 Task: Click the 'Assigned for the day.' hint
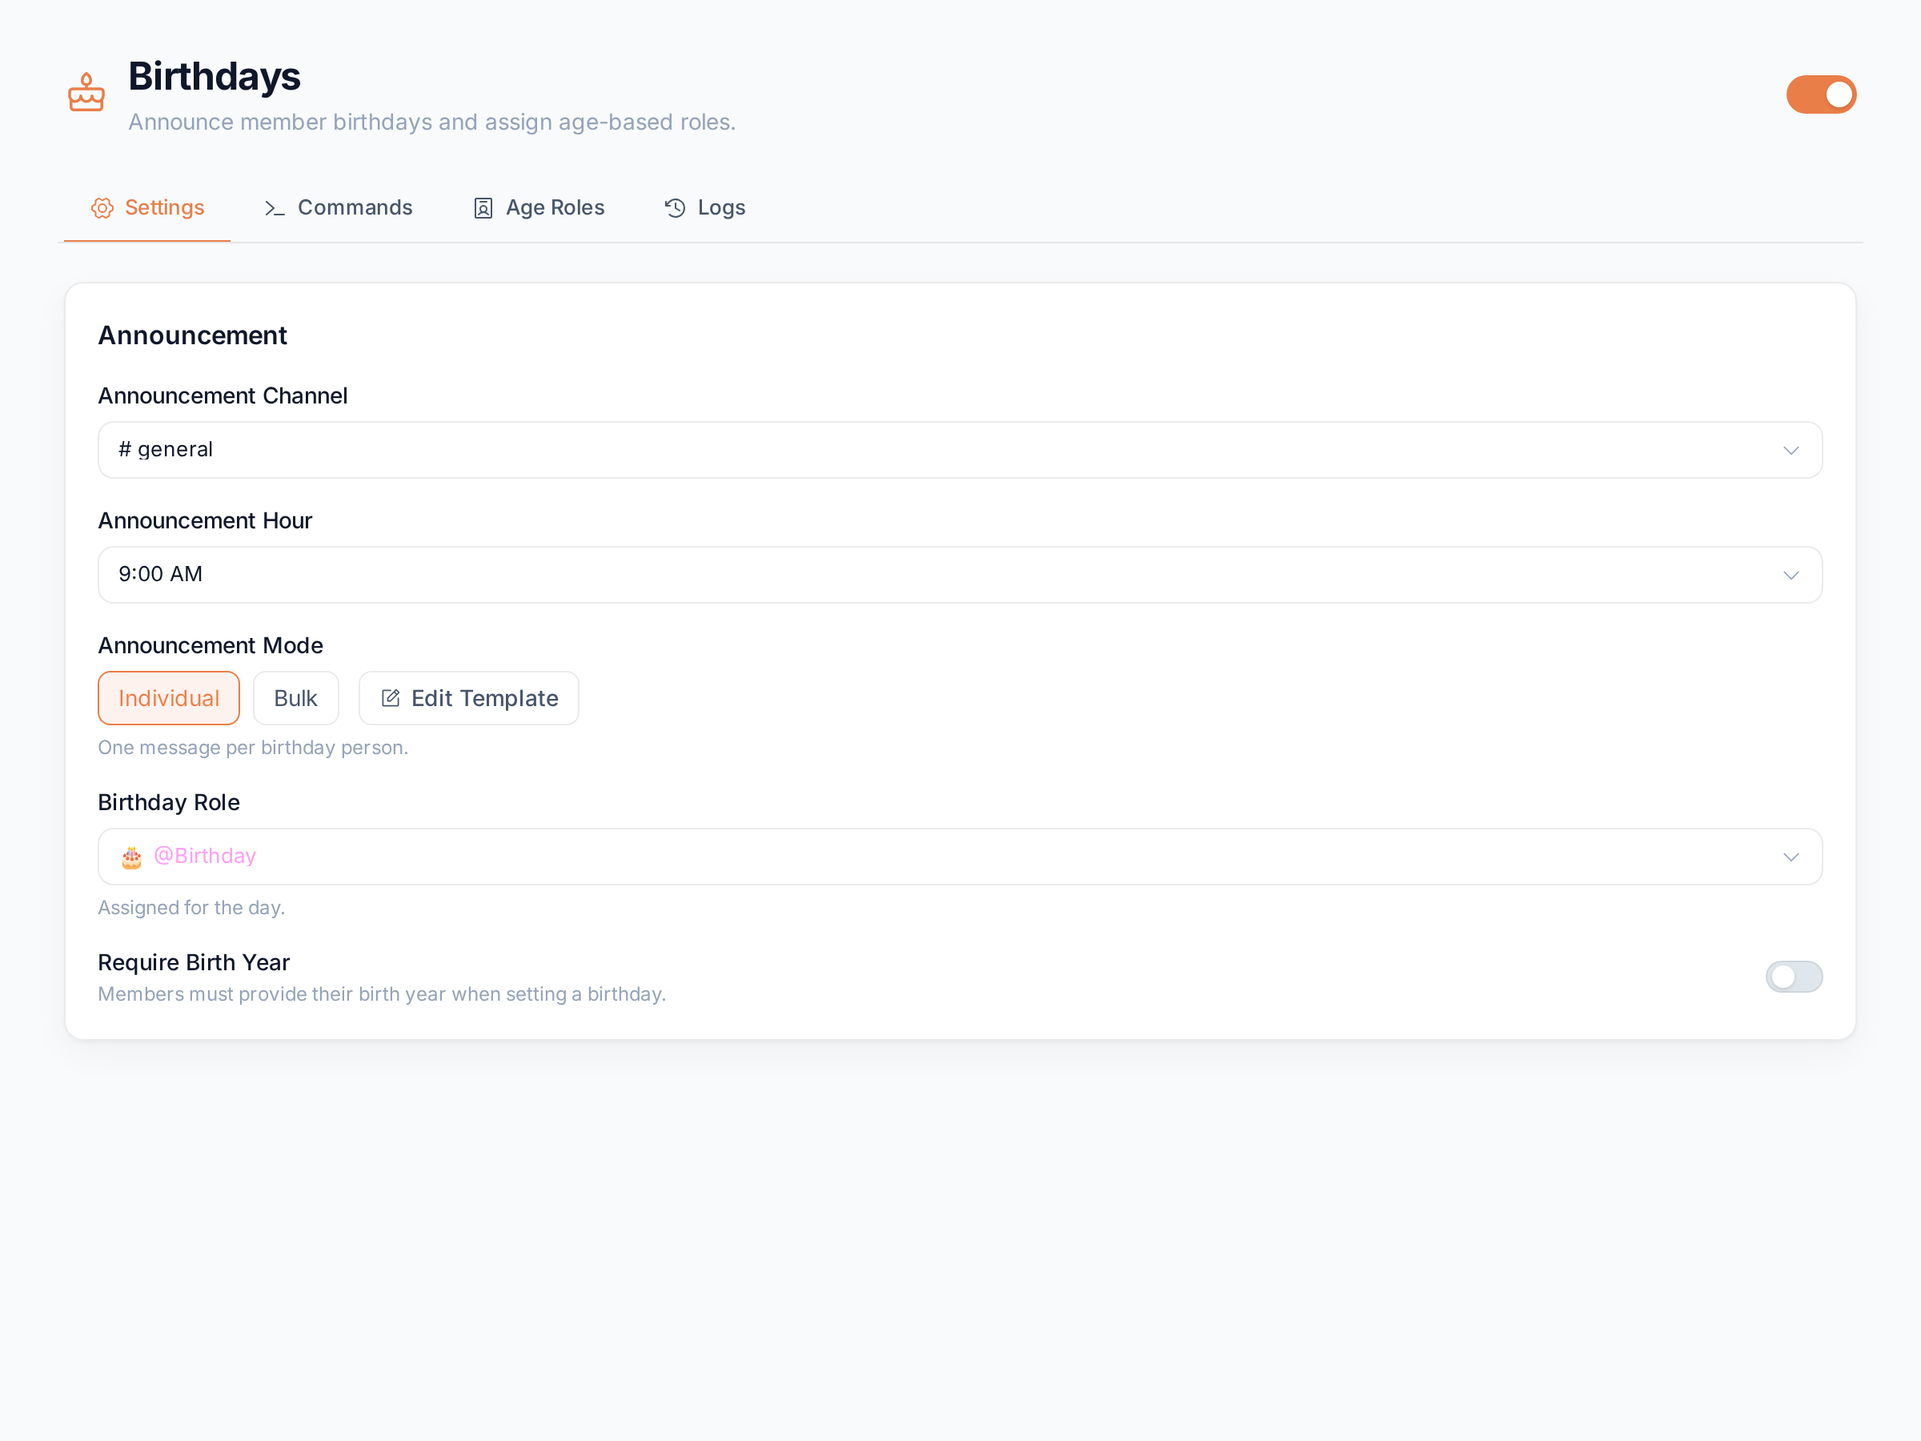191,908
